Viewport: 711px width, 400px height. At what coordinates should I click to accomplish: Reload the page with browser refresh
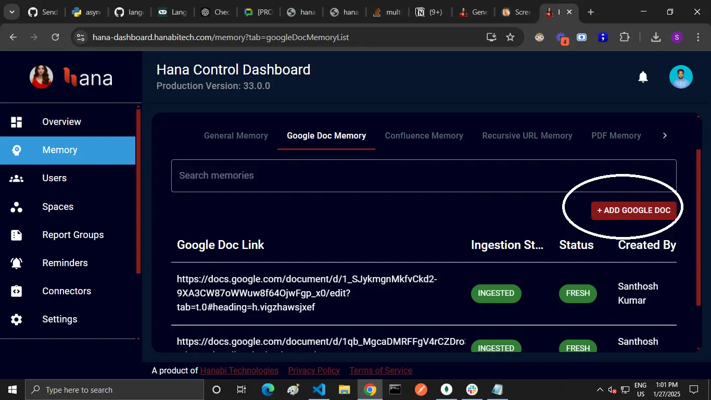(55, 37)
